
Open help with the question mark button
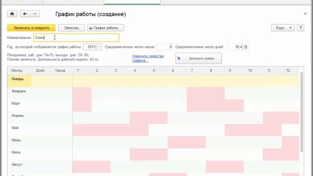point(300,28)
